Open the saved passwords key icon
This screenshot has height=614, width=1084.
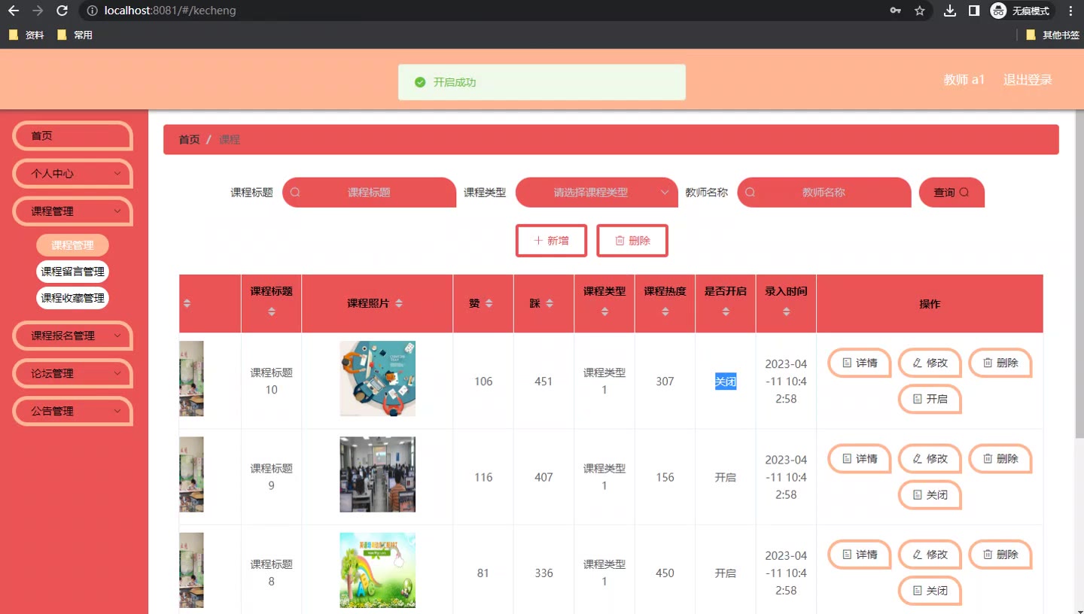click(895, 11)
